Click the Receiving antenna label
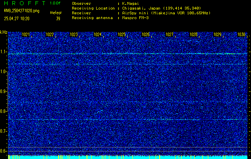 pos(92,18)
